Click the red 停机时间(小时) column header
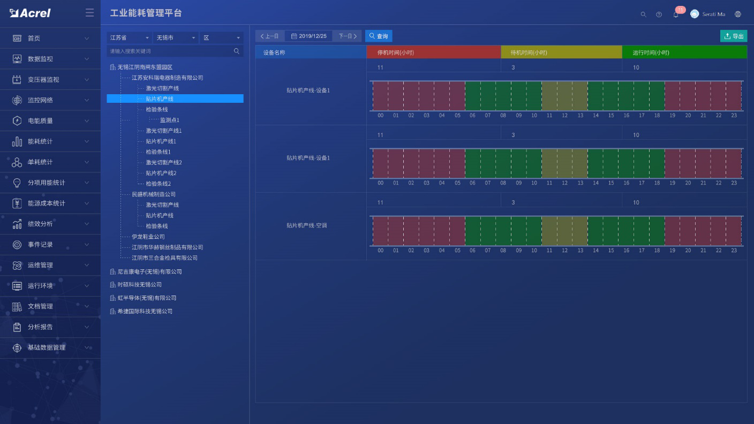 [x=434, y=52]
